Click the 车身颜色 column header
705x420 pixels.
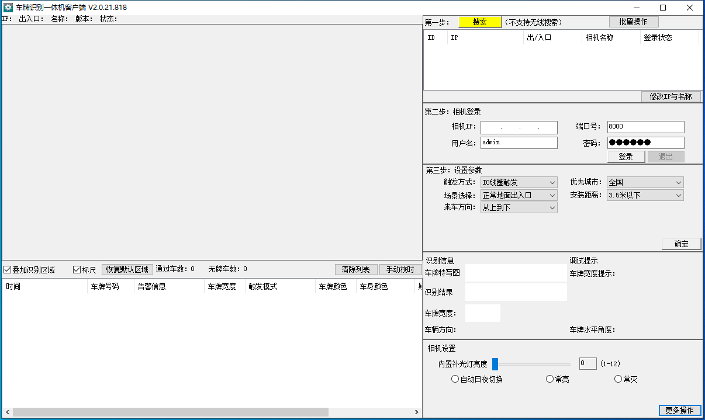[385, 286]
